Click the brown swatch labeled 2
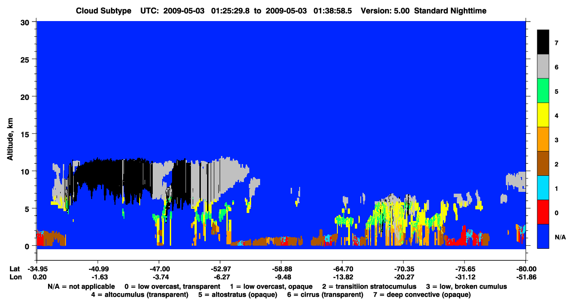584x299 pixels. (x=543, y=164)
